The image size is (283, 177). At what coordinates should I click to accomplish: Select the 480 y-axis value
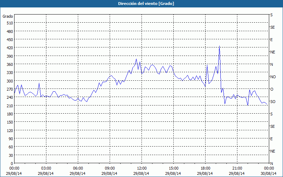[x=10, y=32]
